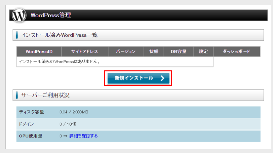Click the インストール済みWordPress一覧 section heading

(x=59, y=35)
